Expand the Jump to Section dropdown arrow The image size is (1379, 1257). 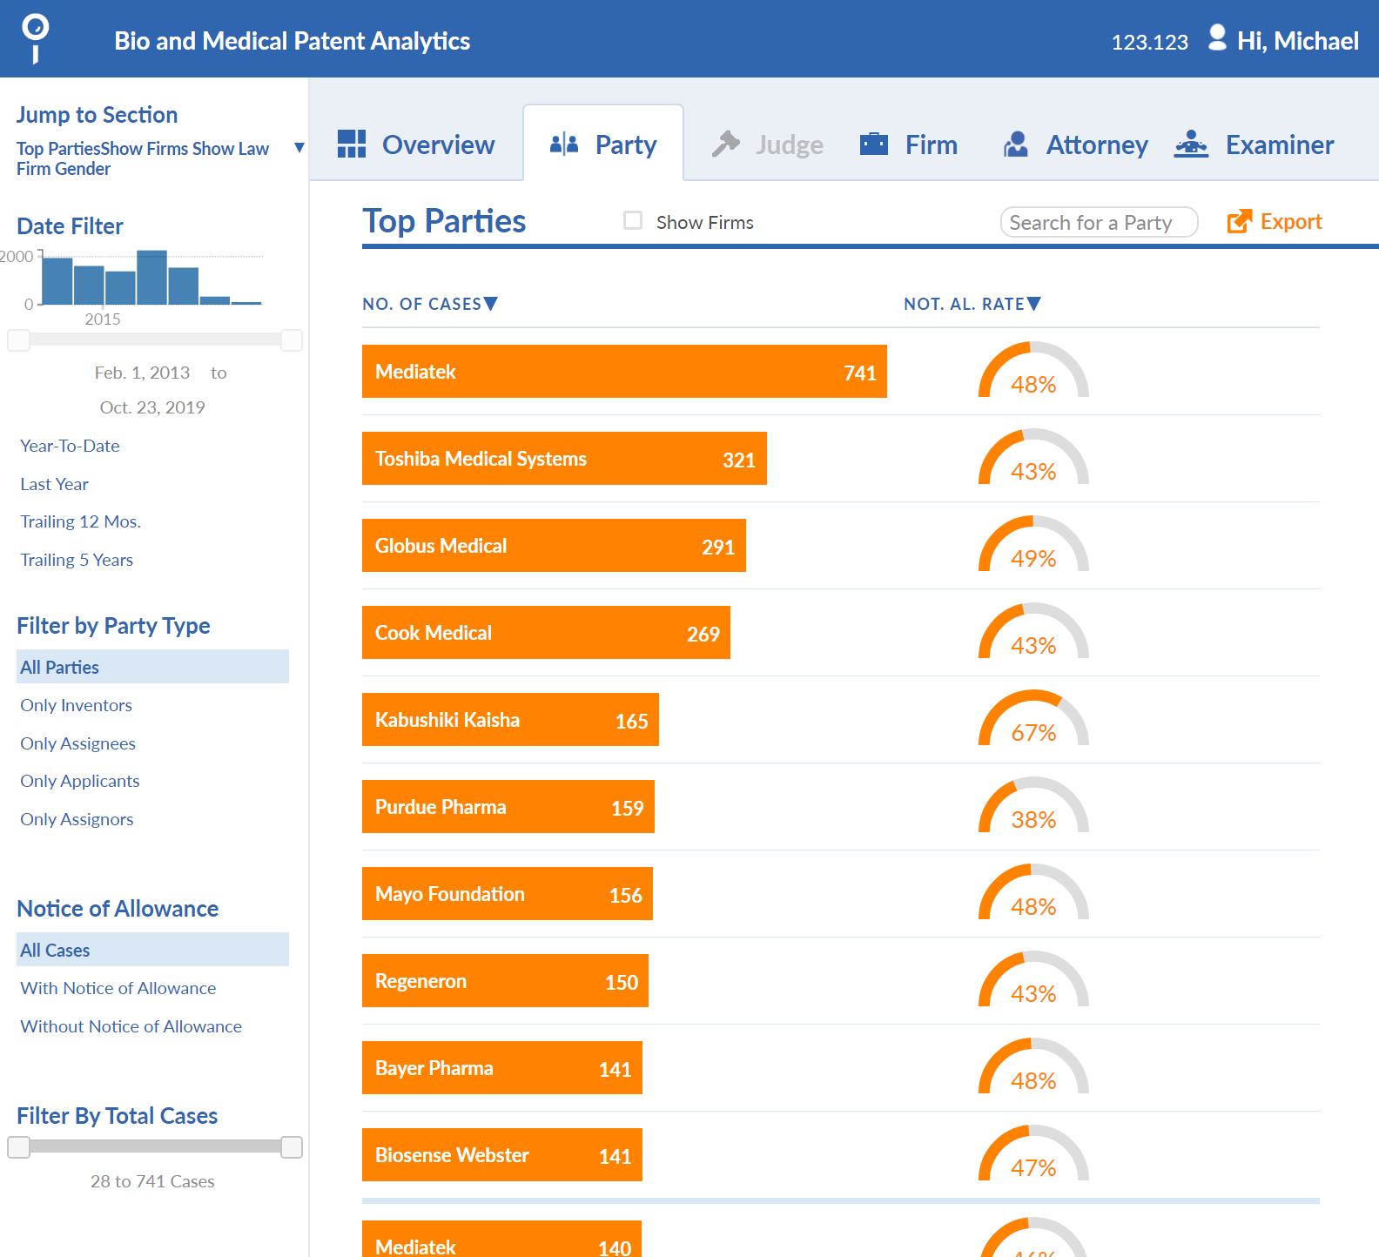tap(299, 148)
